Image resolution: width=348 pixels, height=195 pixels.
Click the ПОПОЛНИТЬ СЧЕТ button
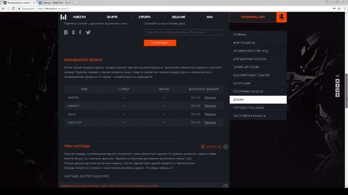[253, 17]
